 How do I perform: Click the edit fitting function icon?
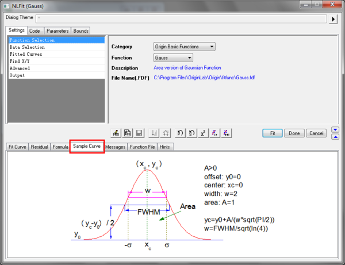128,133
